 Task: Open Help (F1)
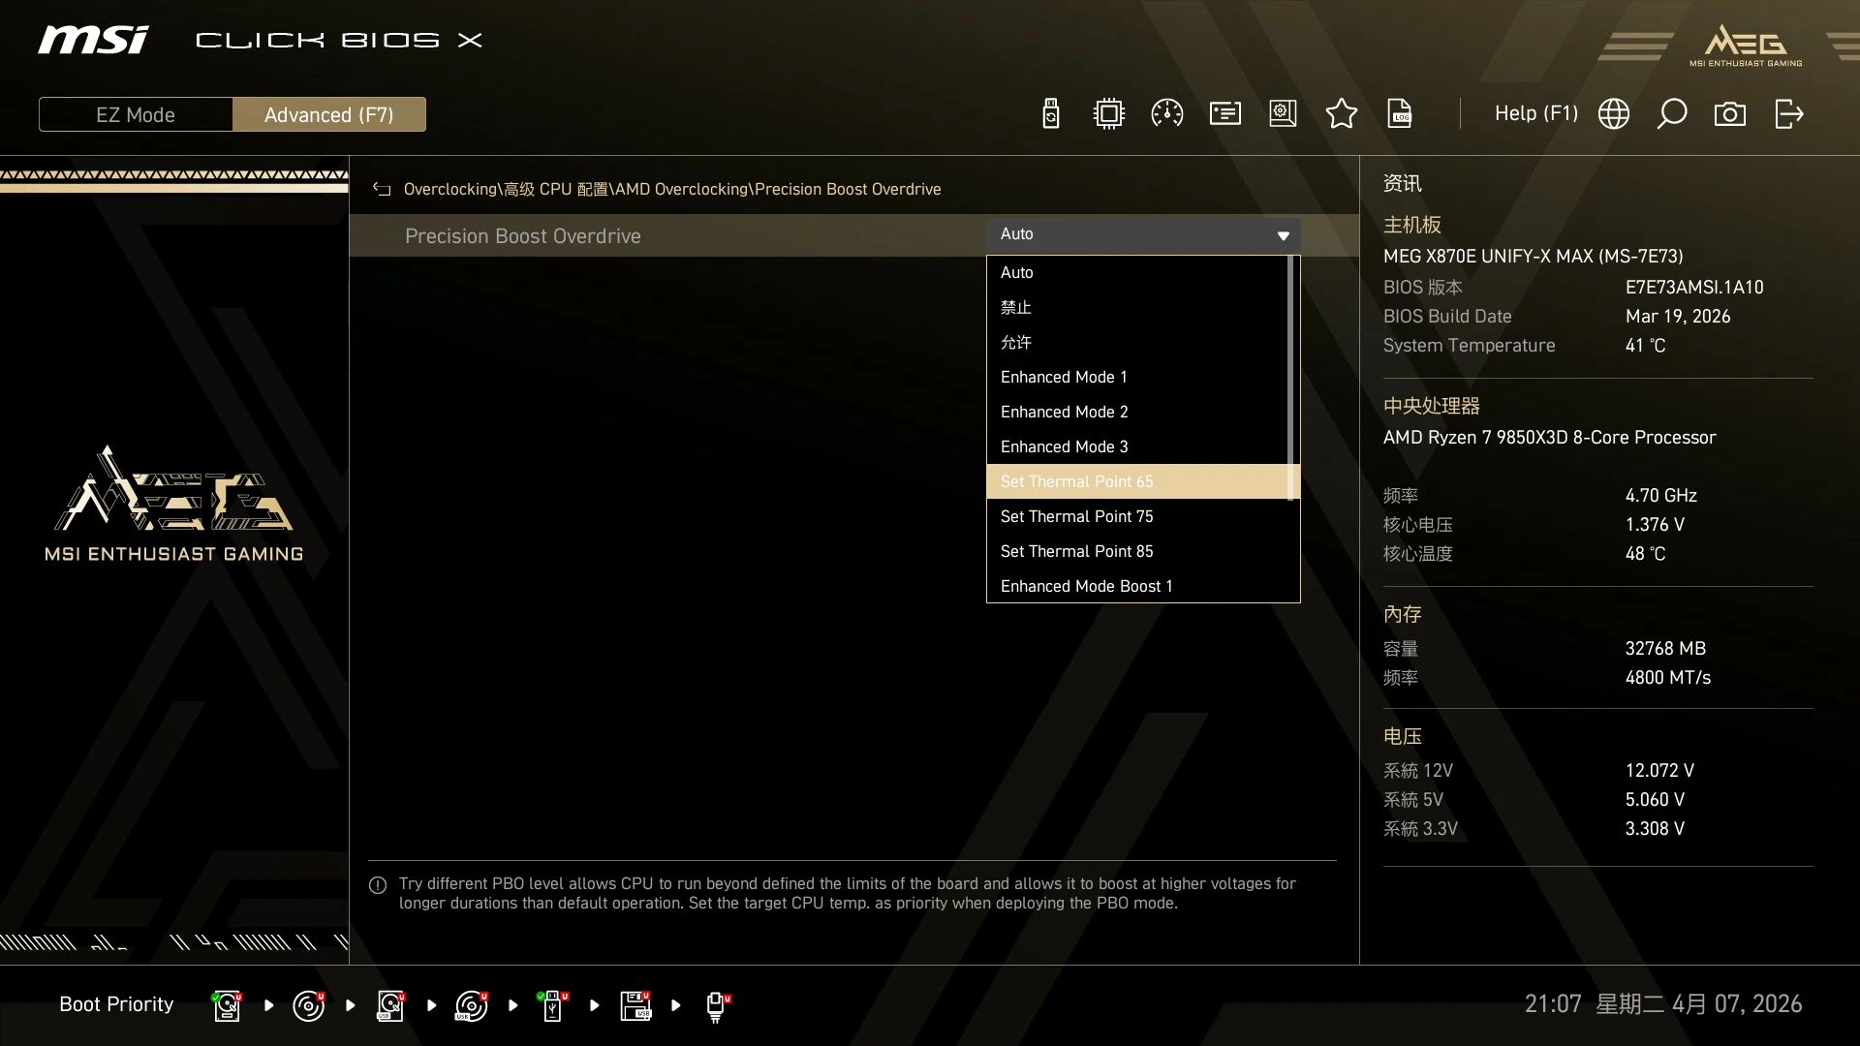1535,113
